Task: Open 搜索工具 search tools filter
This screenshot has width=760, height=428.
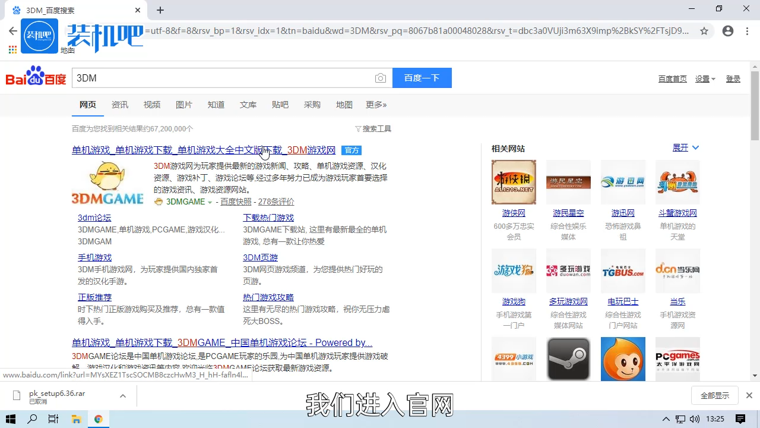Action: click(x=373, y=129)
